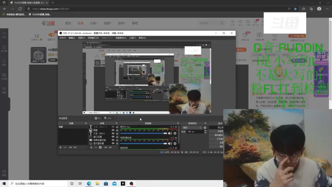The width and height of the screenshot is (332, 187).
Task: Open the browser profile avatar icon
Action: (319, 9)
